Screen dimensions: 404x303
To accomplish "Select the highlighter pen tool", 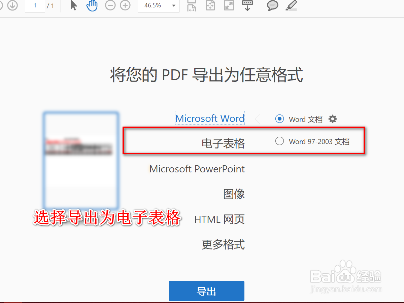I will click(291, 5).
